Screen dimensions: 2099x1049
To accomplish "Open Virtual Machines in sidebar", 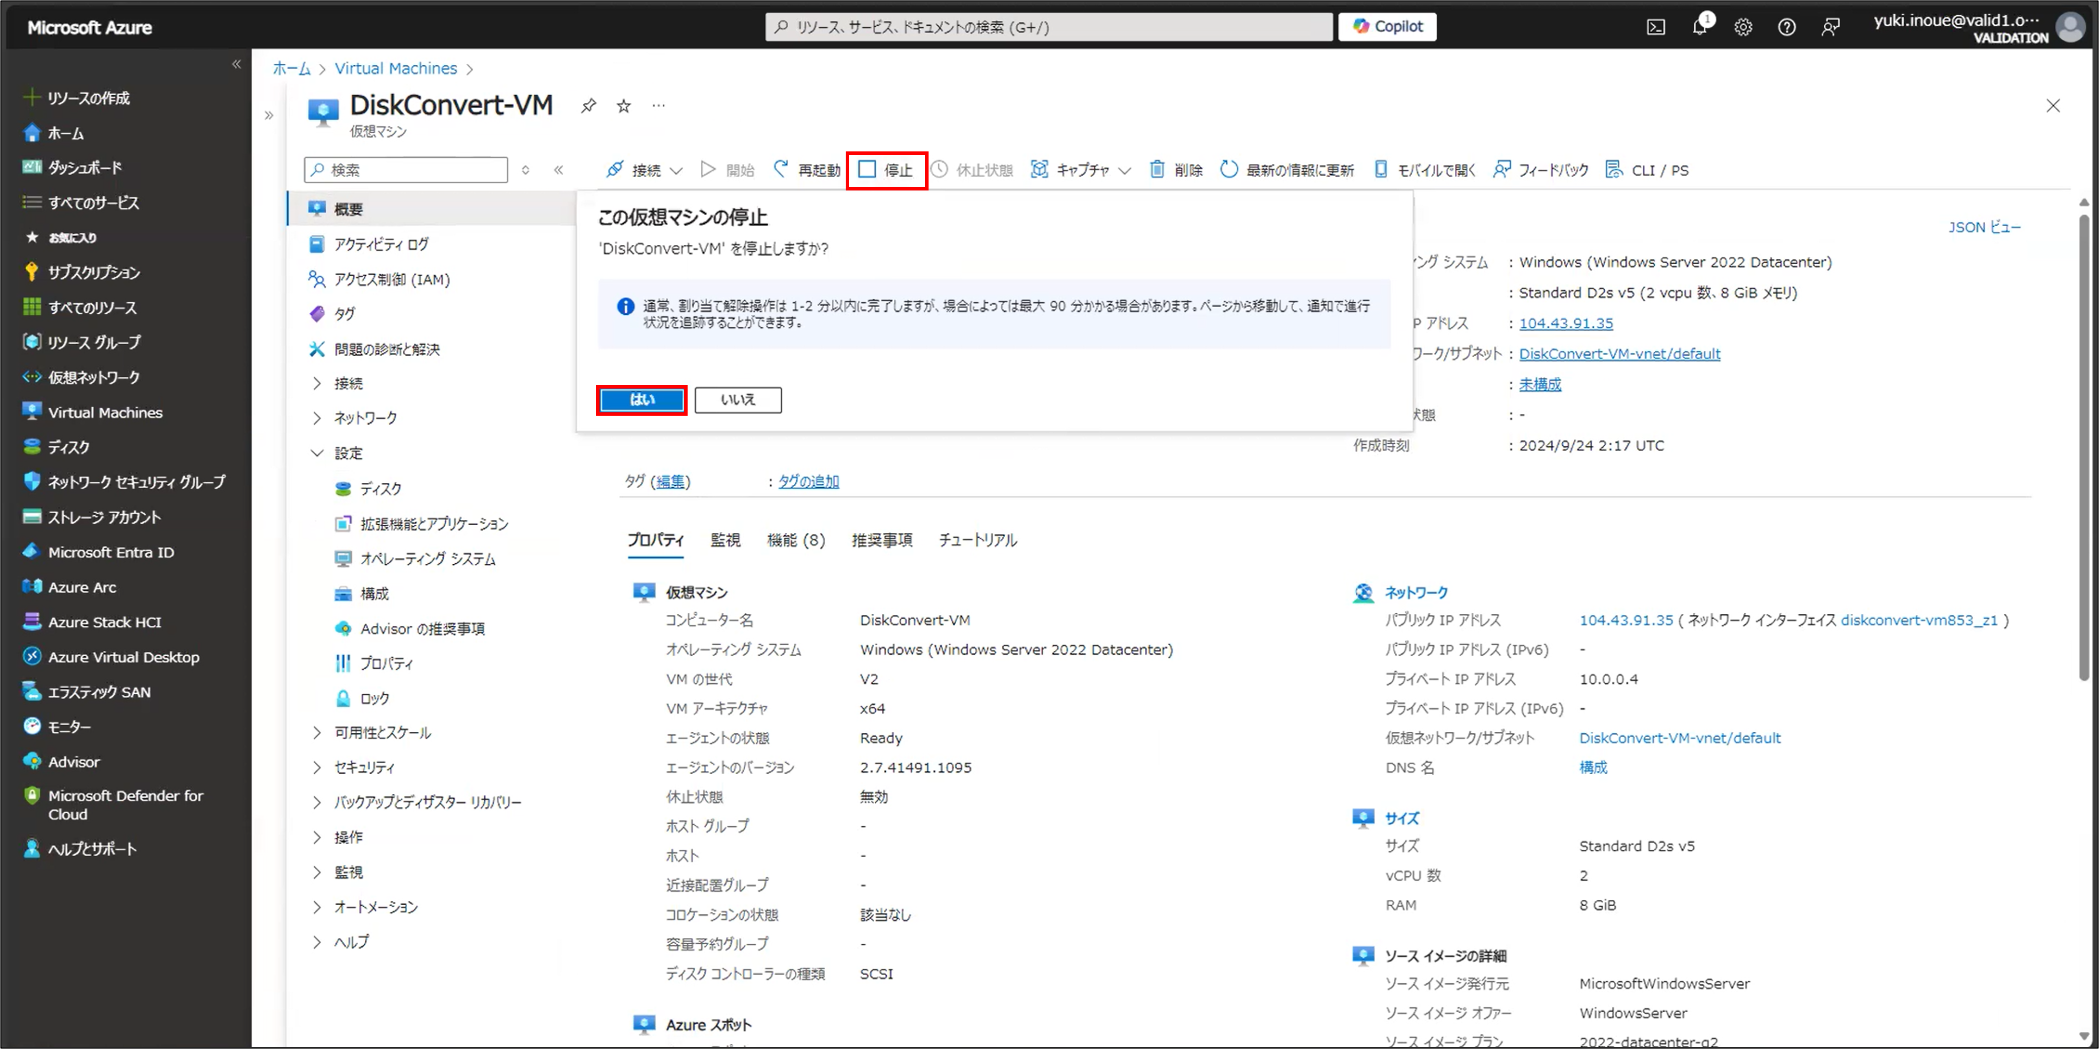I will [93, 412].
